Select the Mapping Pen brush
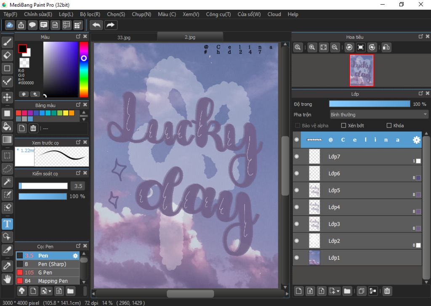431x306 pixels. pyautogui.click(x=48, y=281)
